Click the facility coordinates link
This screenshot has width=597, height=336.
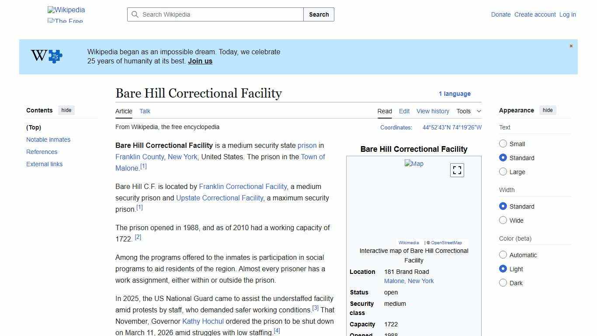451,127
